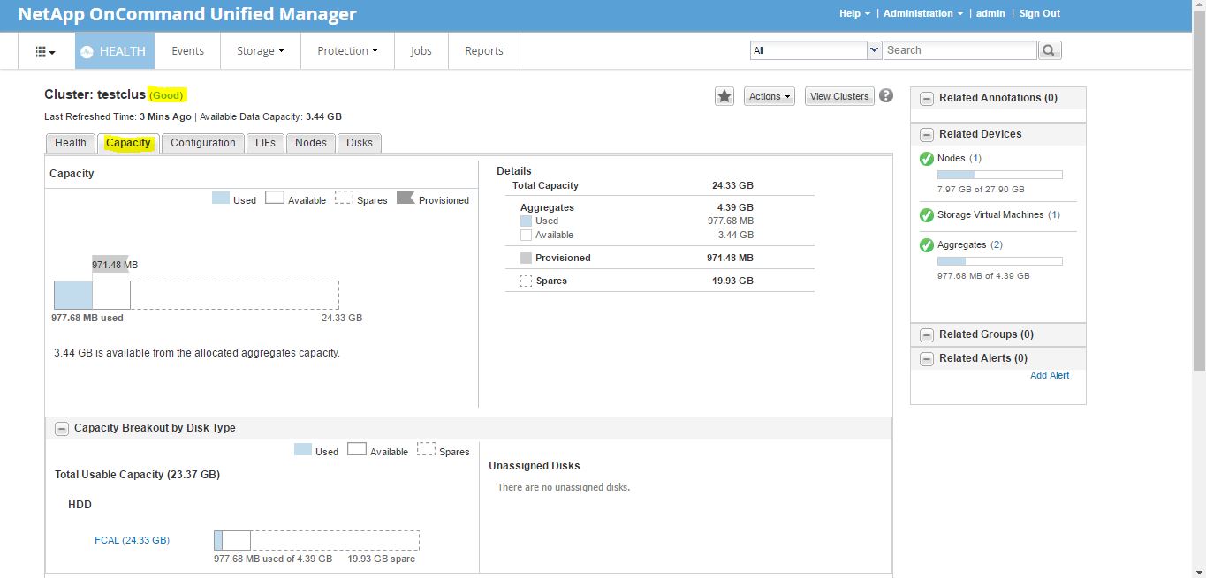
Task: Click the green check beside Storage Virtual Machines
Action: pos(927,215)
